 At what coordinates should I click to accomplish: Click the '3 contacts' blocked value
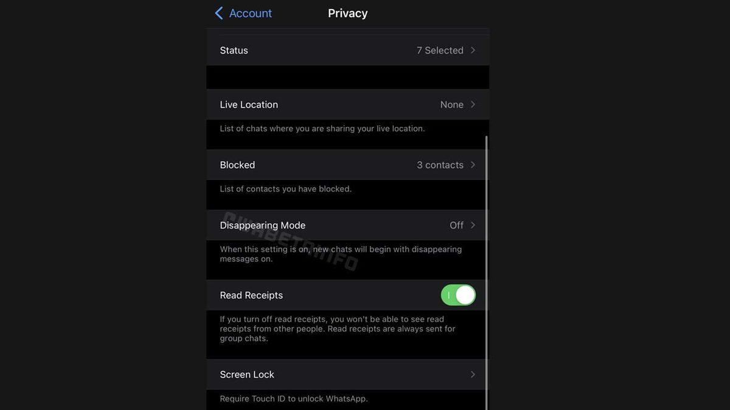440,165
